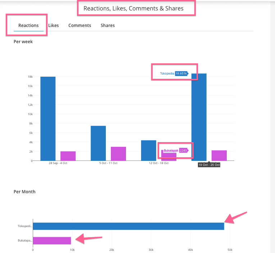The height and width of the screenshot is (253, 275).
Task: Select the blue Tokopedia bar in the Per Month chart
Action: (129, 226)
